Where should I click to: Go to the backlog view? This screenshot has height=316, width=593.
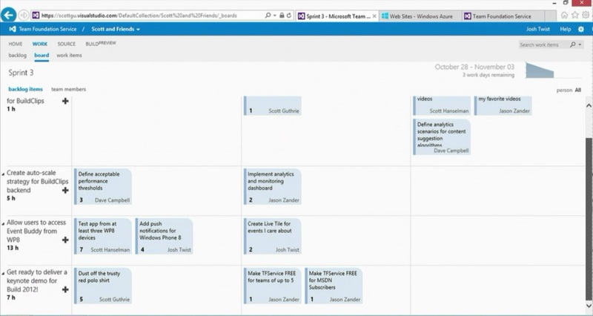tap(17, 55)
